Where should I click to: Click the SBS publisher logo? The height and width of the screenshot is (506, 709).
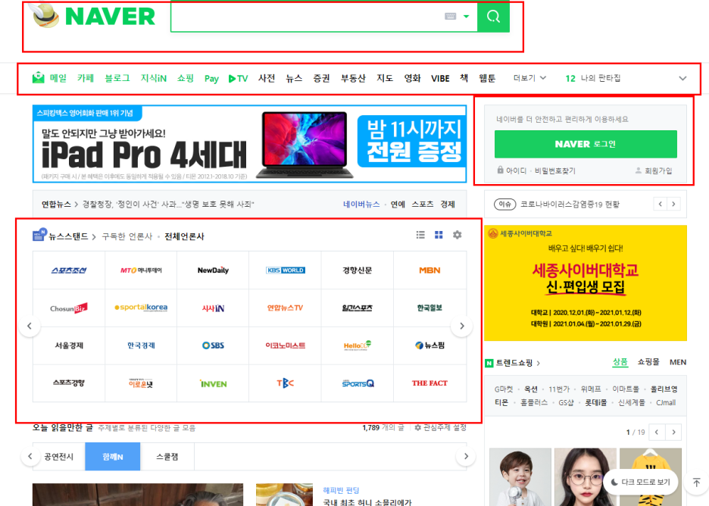click(x=213, y=345)
